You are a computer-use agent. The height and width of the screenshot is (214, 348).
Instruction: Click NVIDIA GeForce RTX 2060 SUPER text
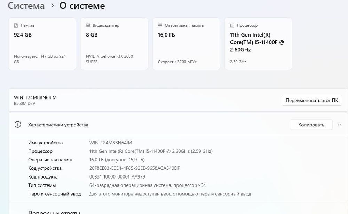pyautogui.click(x=109, y=59)
